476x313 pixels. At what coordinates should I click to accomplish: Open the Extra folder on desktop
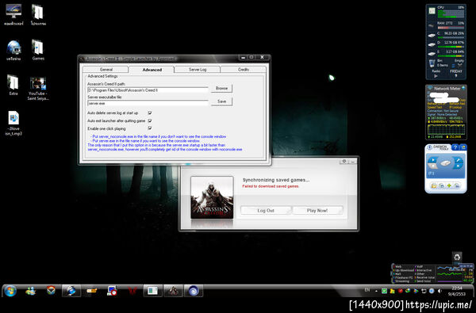coord(13,85)
